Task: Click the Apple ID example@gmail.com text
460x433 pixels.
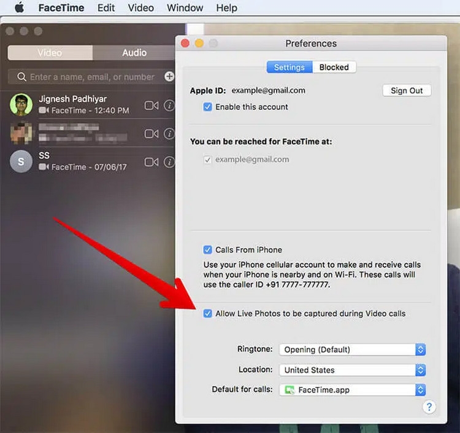Action: pos(269,90)
